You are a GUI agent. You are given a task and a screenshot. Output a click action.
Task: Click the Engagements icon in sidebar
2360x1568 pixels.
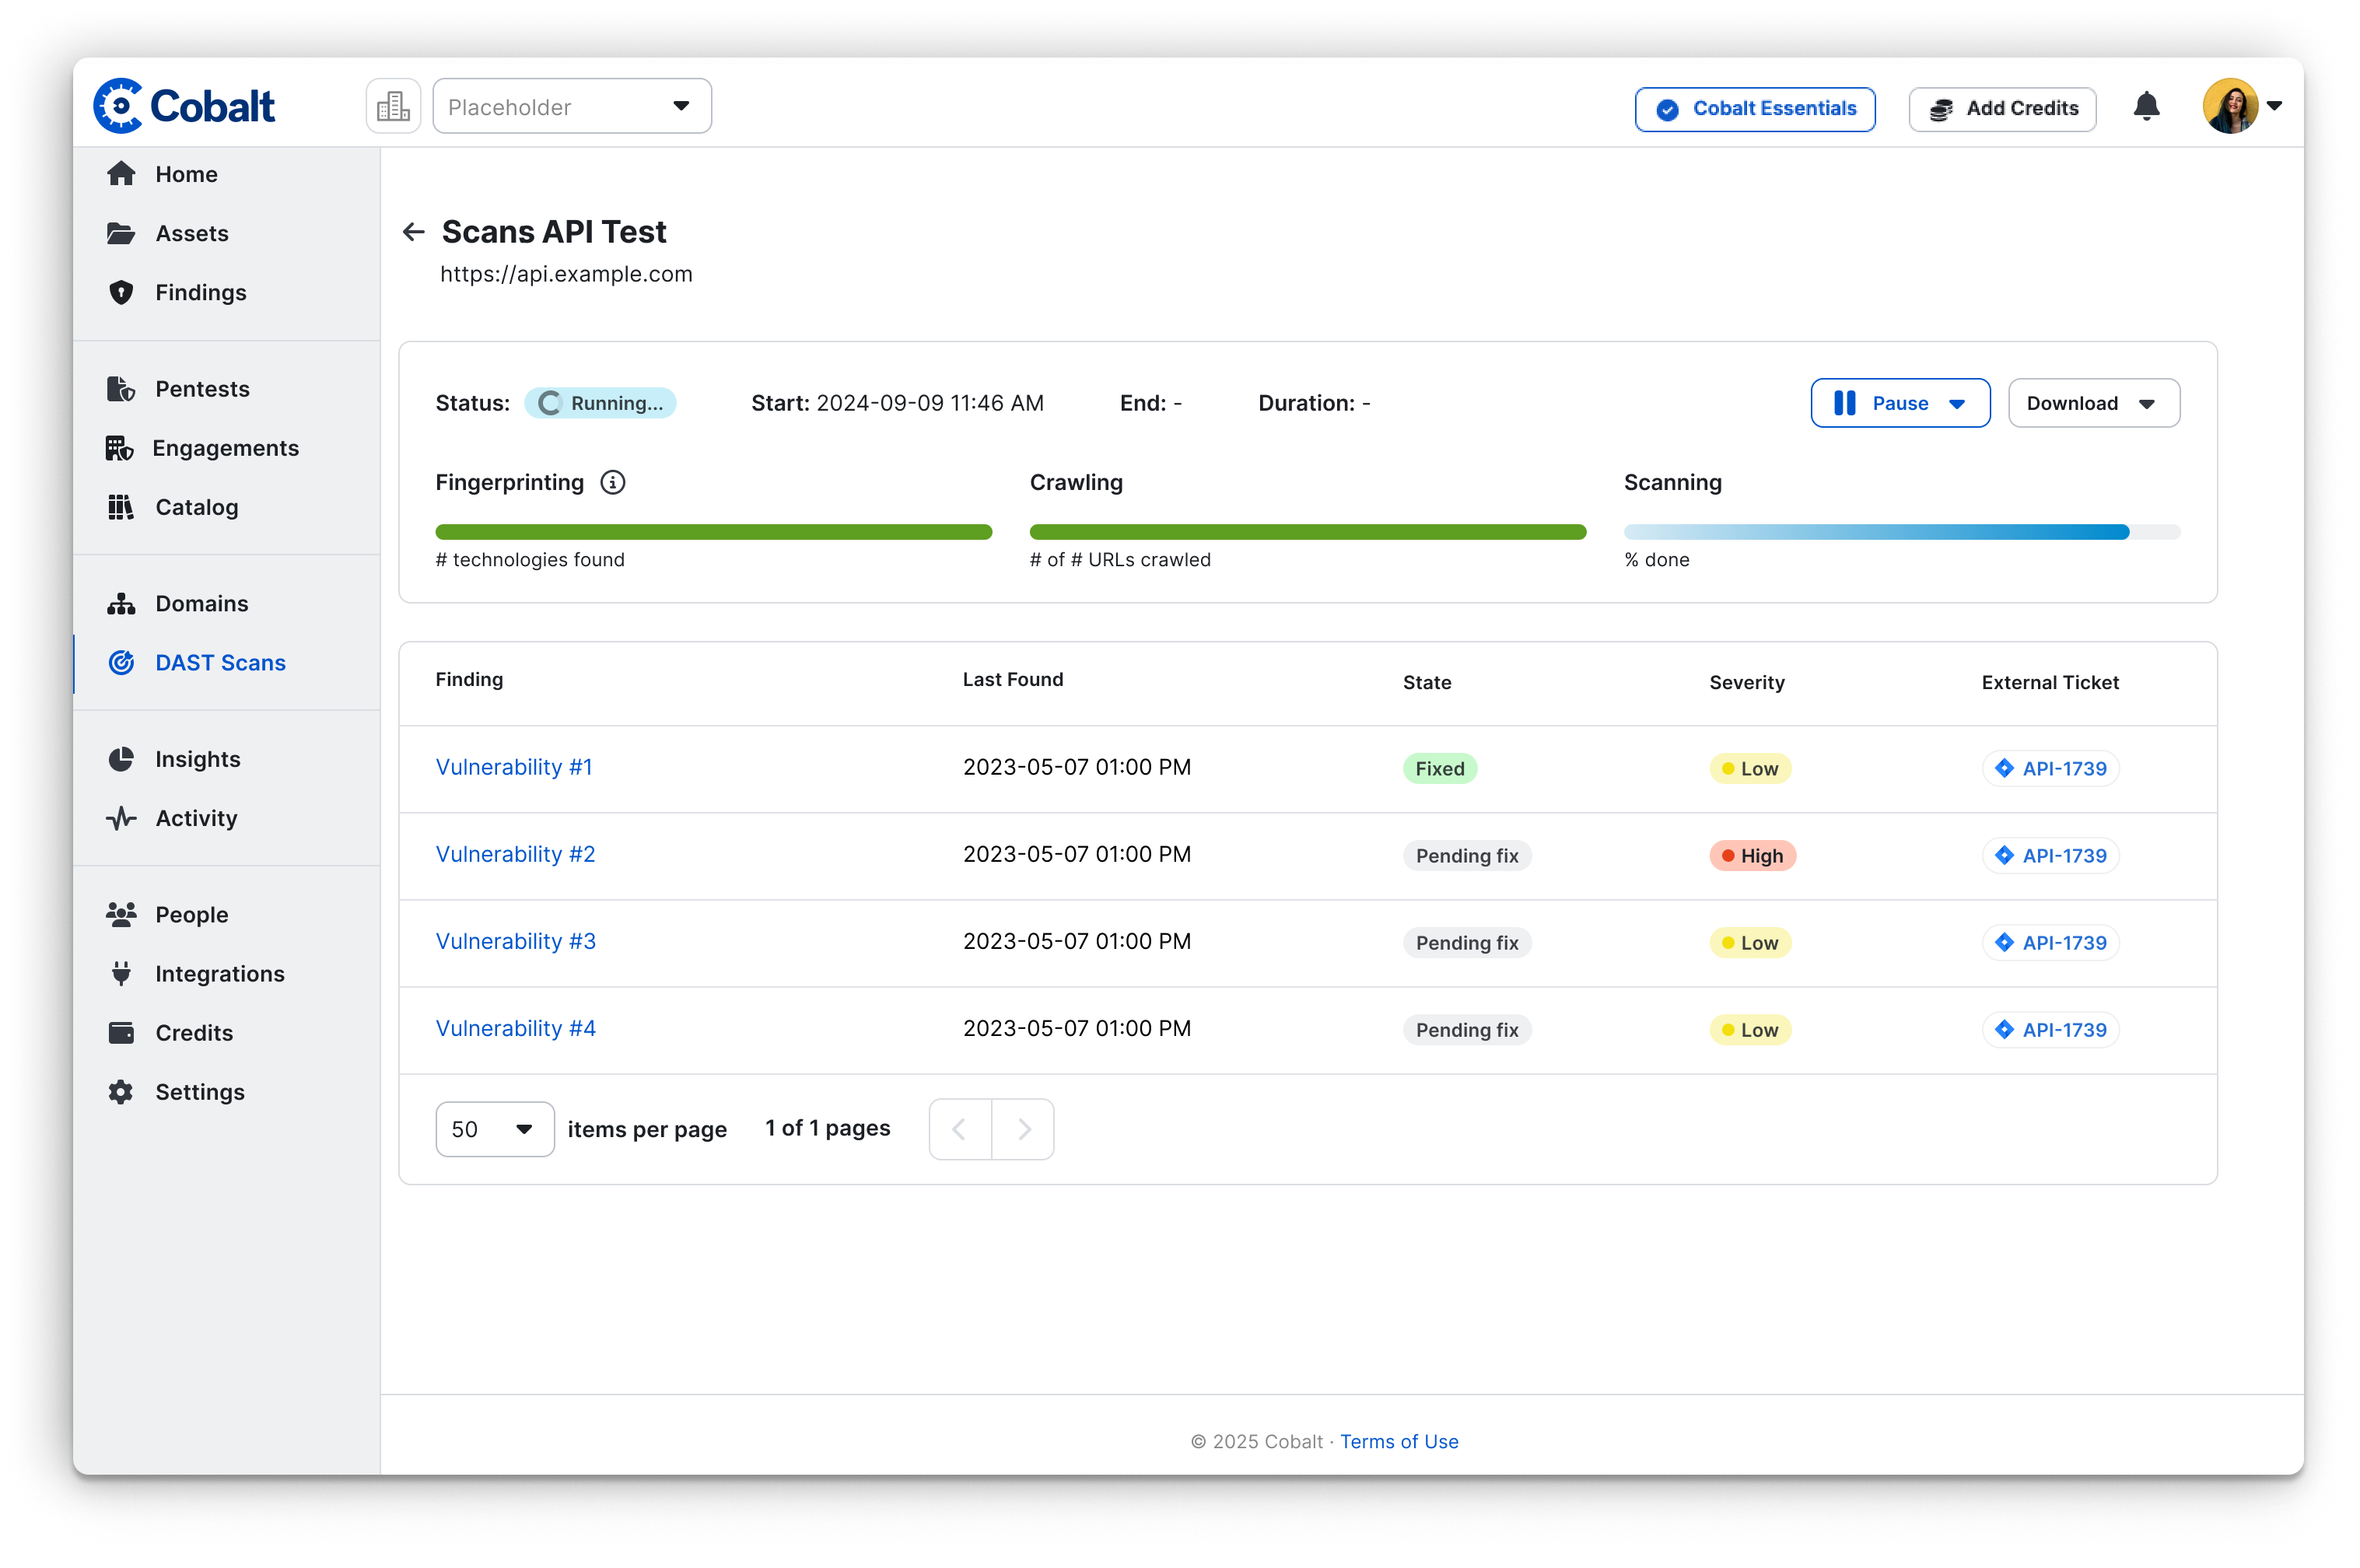(x=119, y=448)
